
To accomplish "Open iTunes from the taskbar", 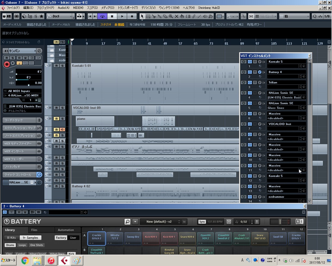I will [51, 261].
